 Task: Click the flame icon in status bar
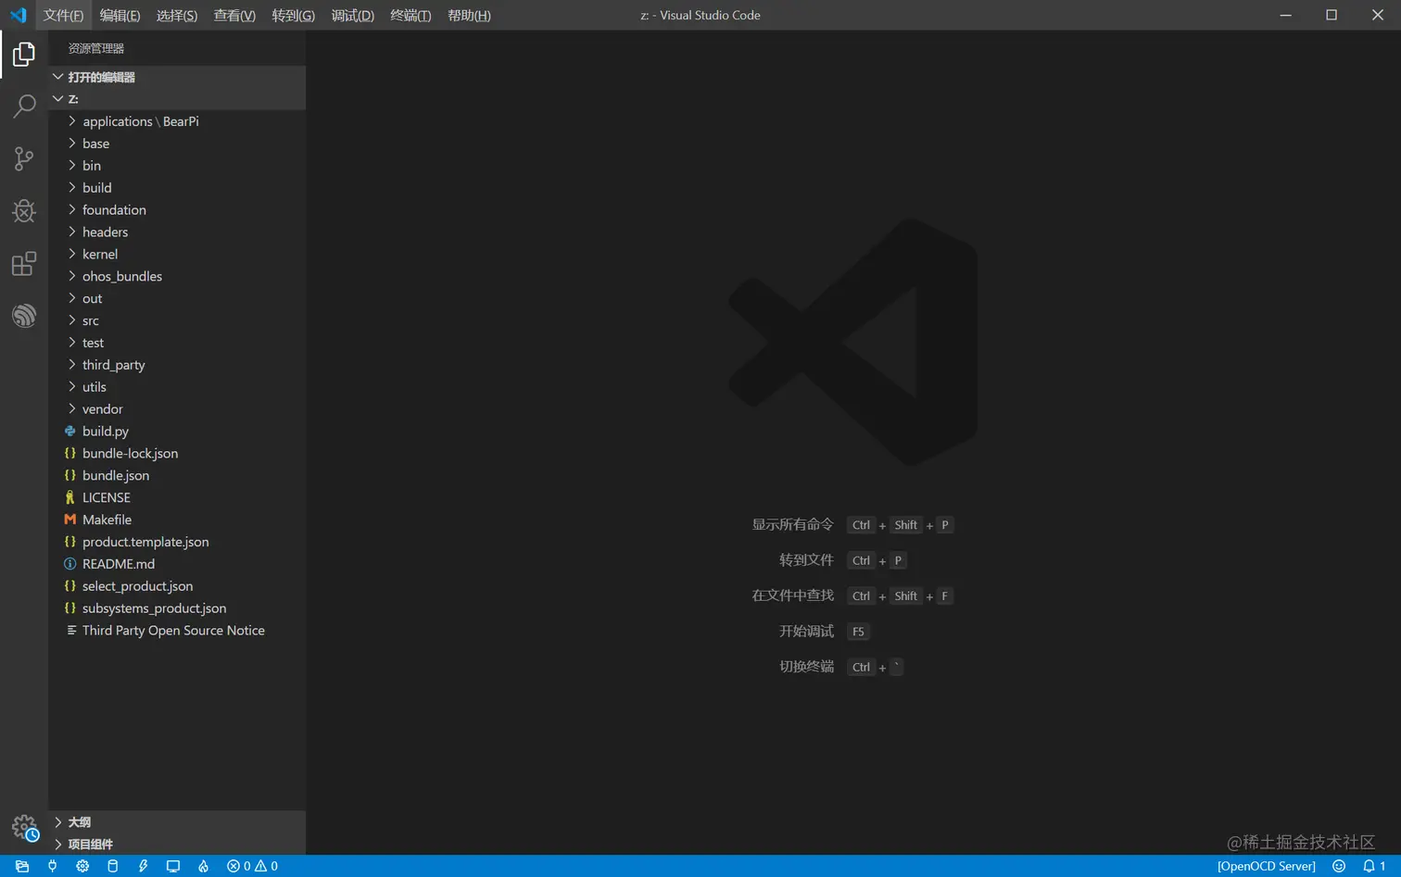(203, 866)
